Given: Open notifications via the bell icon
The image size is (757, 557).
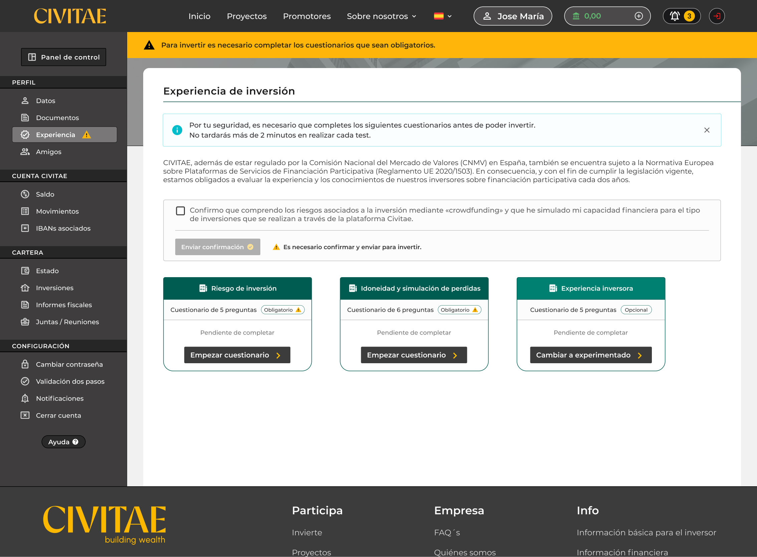Looking at the screenshot, I should (x=674, y=16).
